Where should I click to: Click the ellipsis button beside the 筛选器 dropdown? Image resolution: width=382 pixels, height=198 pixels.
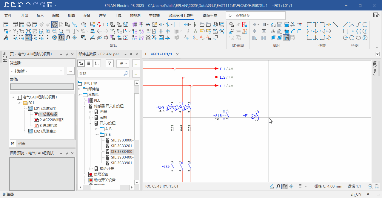coord(71,71)
